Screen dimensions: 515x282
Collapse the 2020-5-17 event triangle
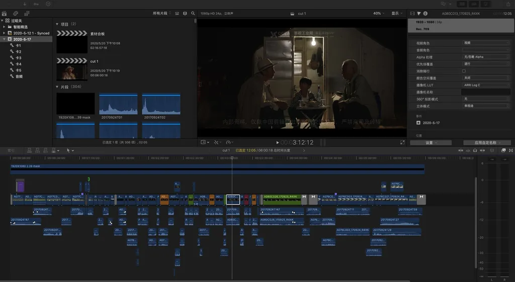(x=4, y=39)
